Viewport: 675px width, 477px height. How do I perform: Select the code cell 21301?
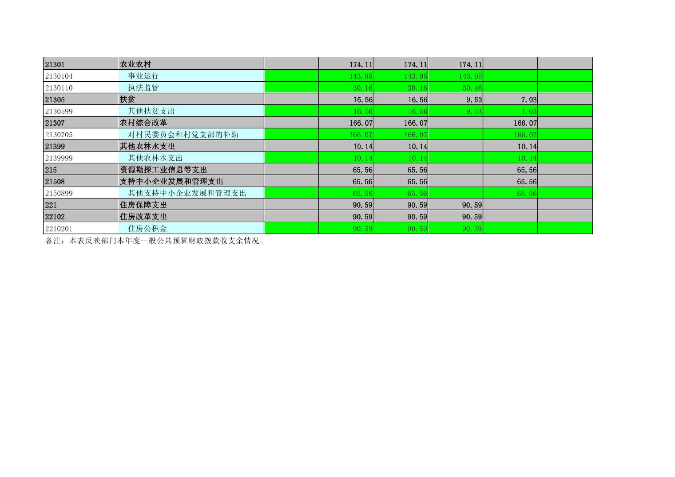[80, 64]
